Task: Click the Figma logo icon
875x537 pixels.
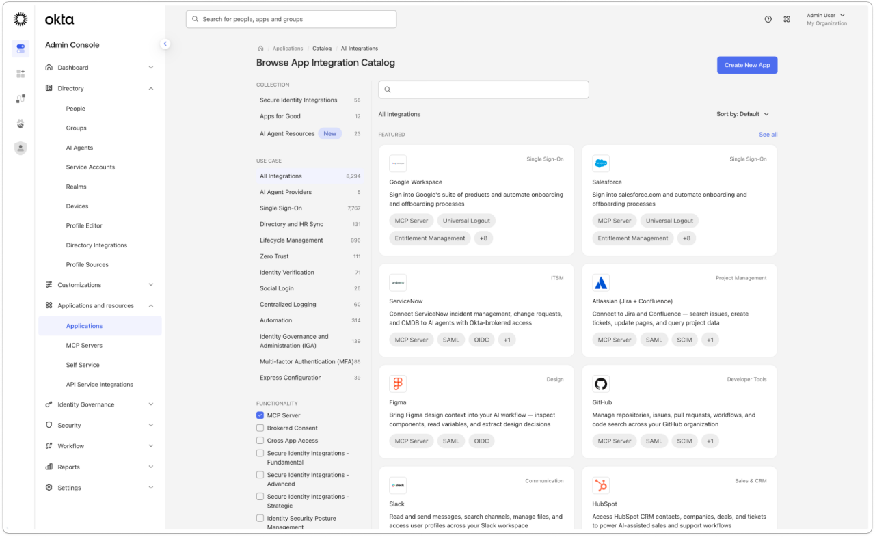Action: [398, 384]
